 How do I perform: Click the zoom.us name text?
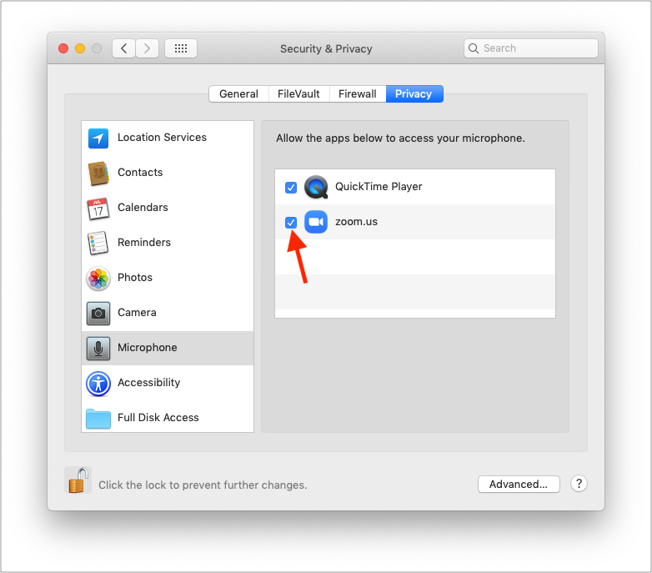[356, 222]
